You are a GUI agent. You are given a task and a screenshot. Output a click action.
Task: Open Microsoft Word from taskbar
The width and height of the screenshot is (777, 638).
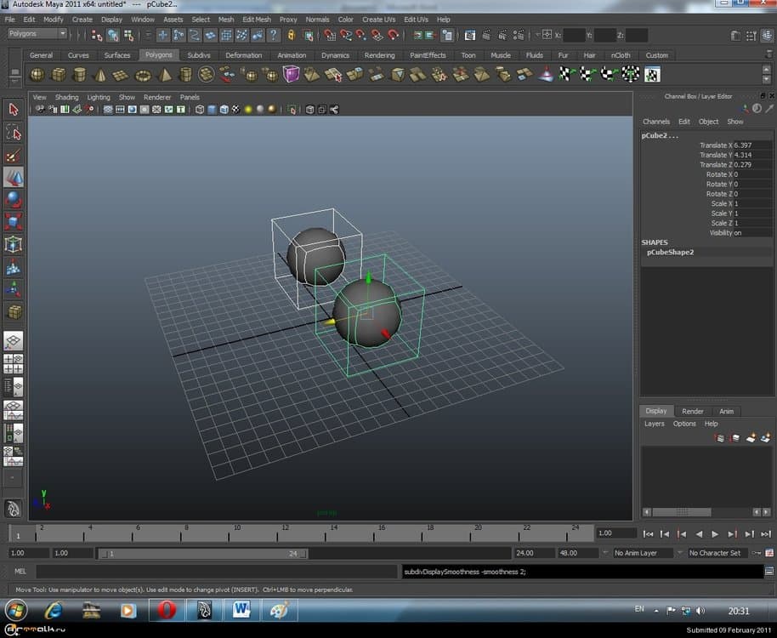point(241,610)
